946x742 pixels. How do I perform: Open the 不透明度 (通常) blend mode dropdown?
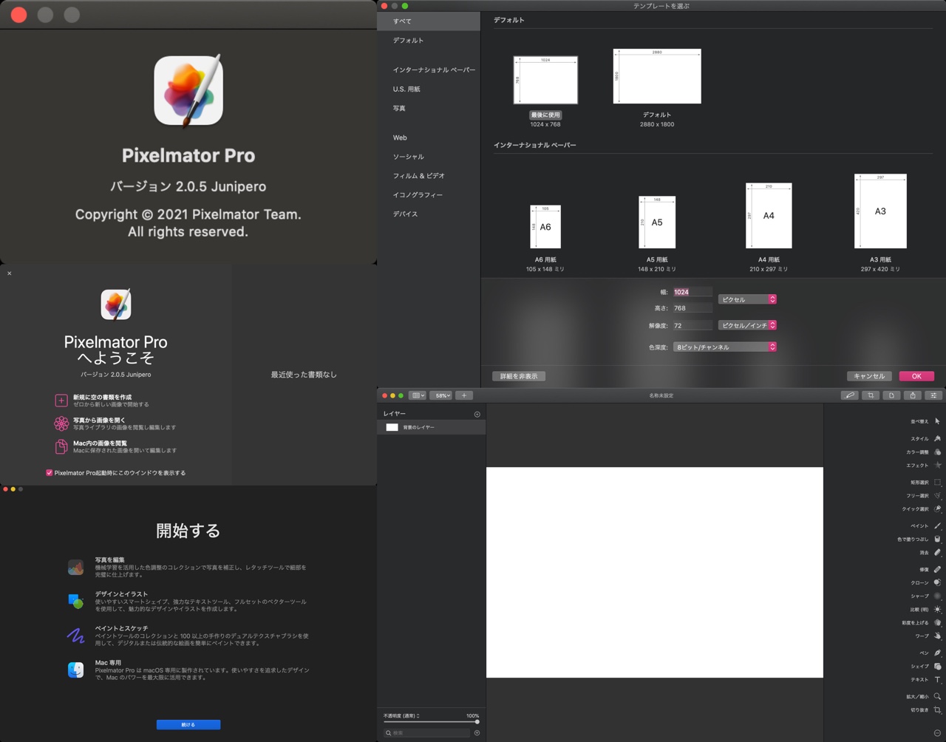point(402,715)
